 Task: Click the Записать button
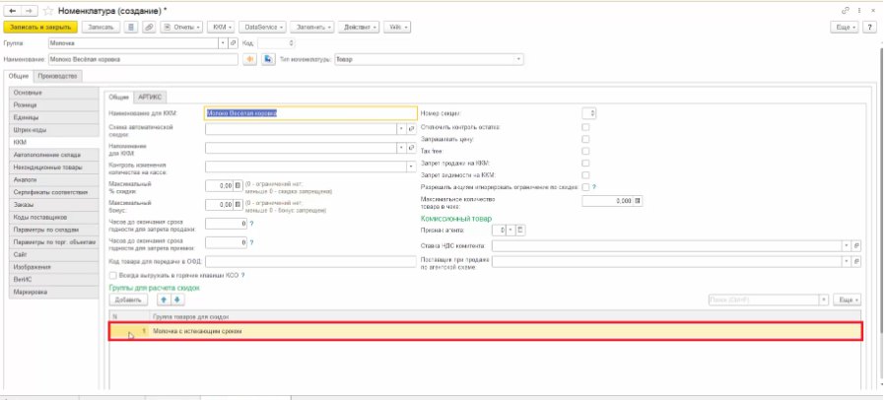(x=101, y=28)
